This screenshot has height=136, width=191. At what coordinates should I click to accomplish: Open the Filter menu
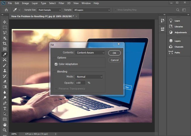pos(61,3)
